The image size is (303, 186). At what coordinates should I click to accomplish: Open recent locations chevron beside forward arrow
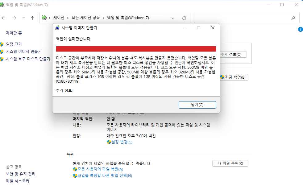tap(23, 18)
